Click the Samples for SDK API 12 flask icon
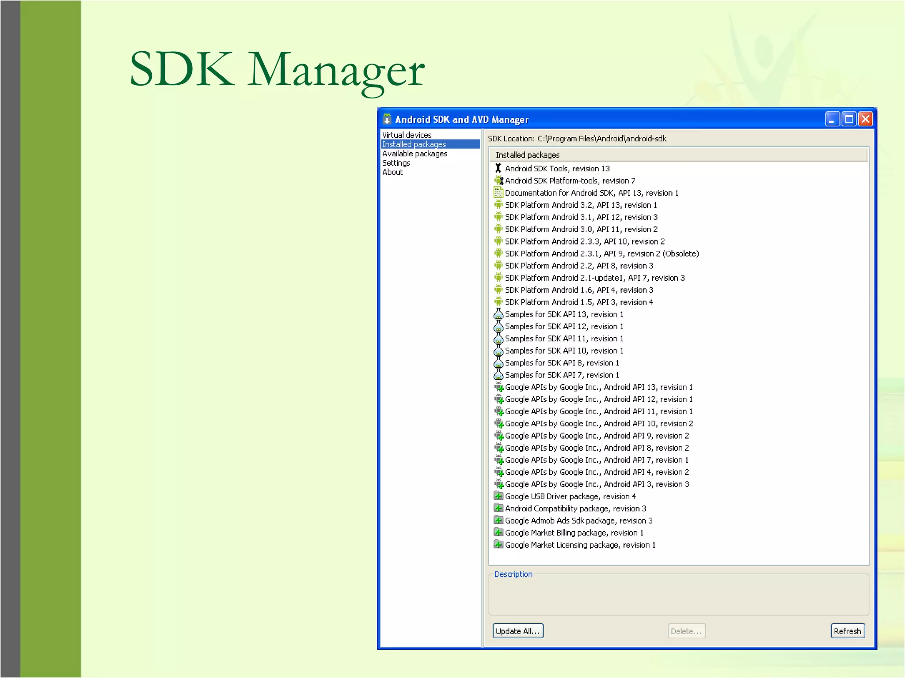This screenshot has width=905, height=678. (x=498, y=326)
